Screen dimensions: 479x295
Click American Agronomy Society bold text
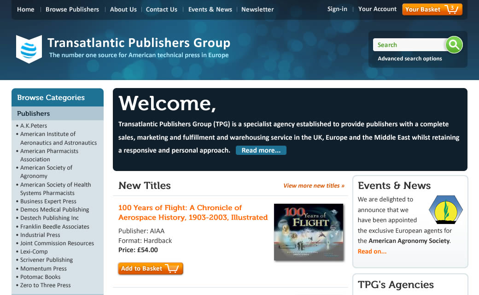409,241
